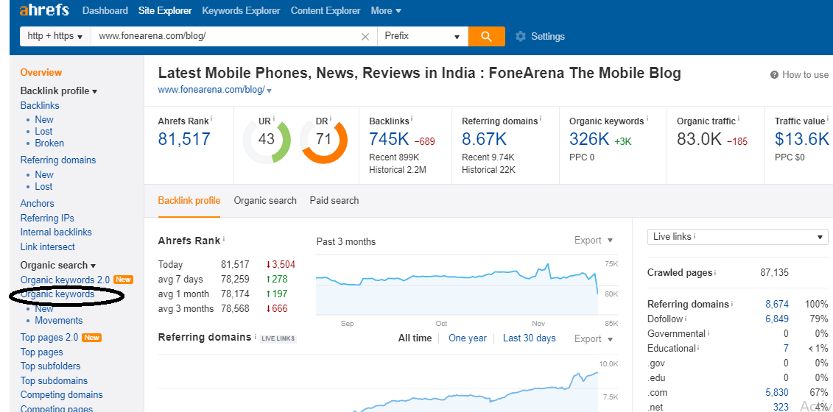Select One year range for Referring domains
Screen dimensions: 833x412
(x=468, y=338)
